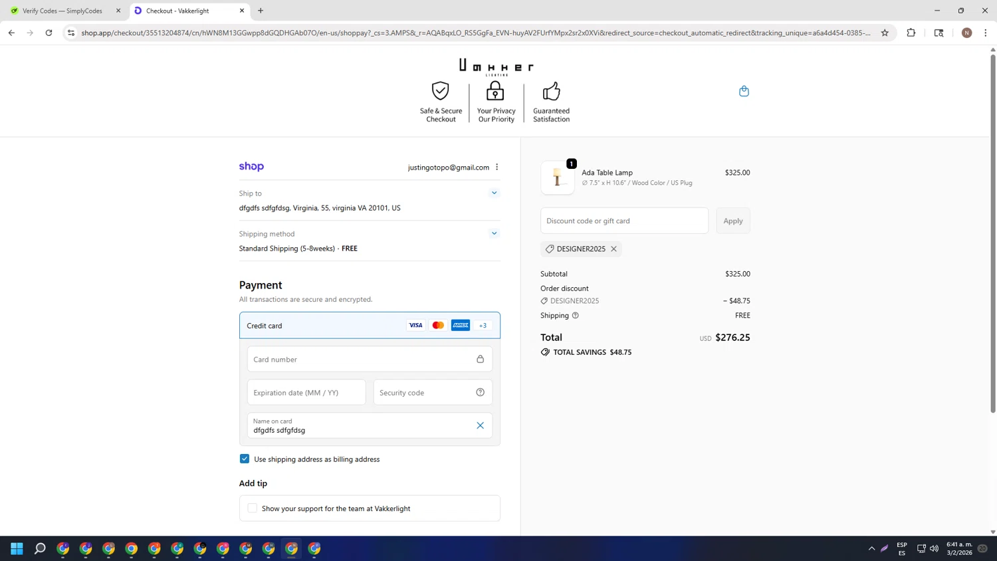Viewport: 997px width, 561px height.
Task: Click the Guaranteed Satisfaction thumbs-up icon
Action: pos(551,90)
